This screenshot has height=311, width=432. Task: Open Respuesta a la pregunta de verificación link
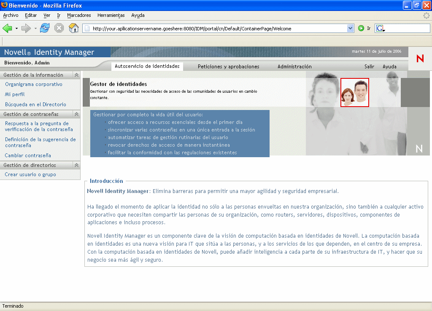(39, 126)
